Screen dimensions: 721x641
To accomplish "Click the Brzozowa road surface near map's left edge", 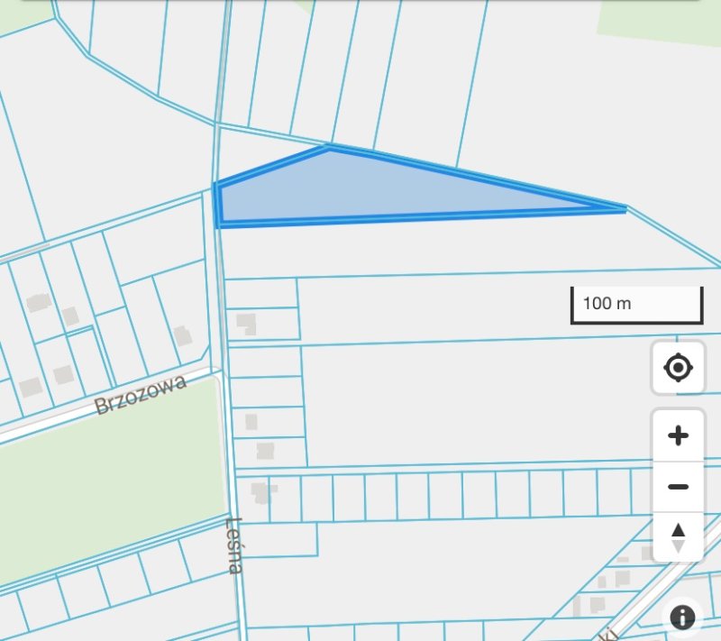I will 27,429.
